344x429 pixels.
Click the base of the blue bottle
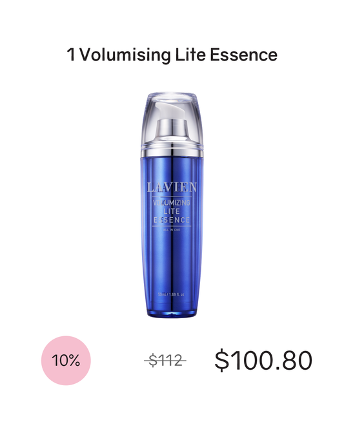click(x=172, y=312)
